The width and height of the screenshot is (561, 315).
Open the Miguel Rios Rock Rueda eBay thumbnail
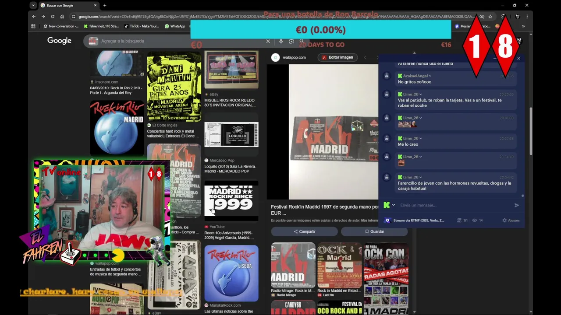[x=231, y=70]
